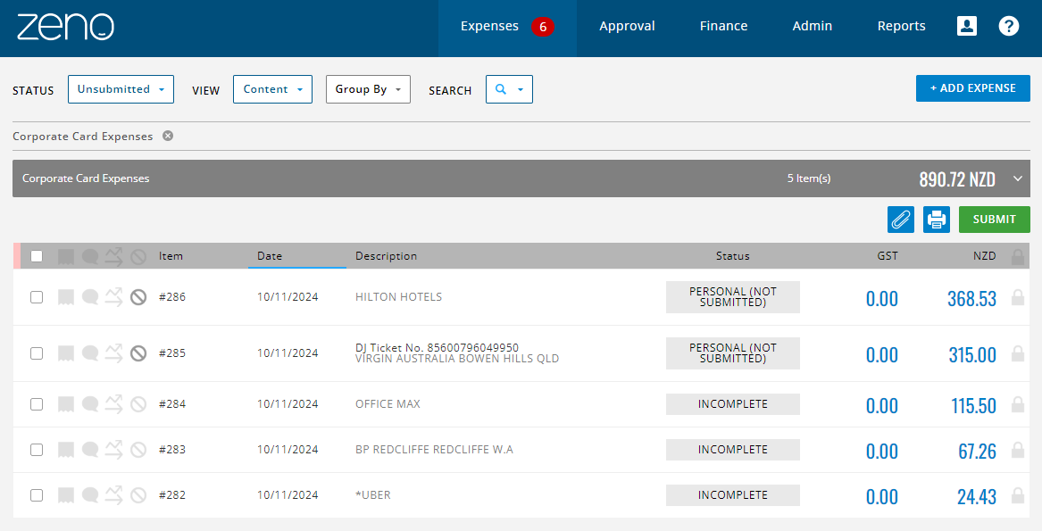Screen dimensions: 1042x531
Task: Click the paperclip attachment button
Action: click(900, 220)
